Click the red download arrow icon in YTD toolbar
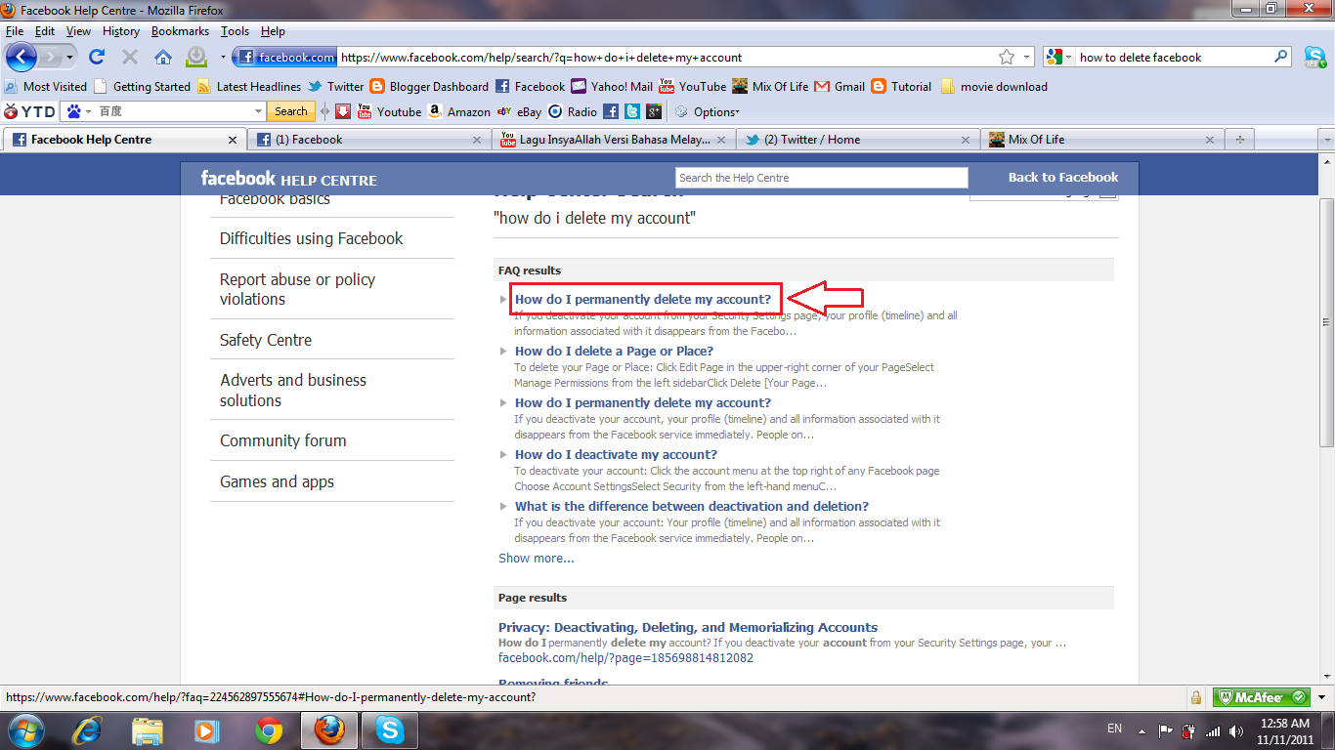 (x=342, y=111)
